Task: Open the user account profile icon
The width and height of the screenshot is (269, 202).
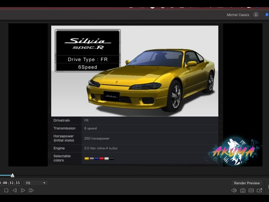Action: coord(256,15)
